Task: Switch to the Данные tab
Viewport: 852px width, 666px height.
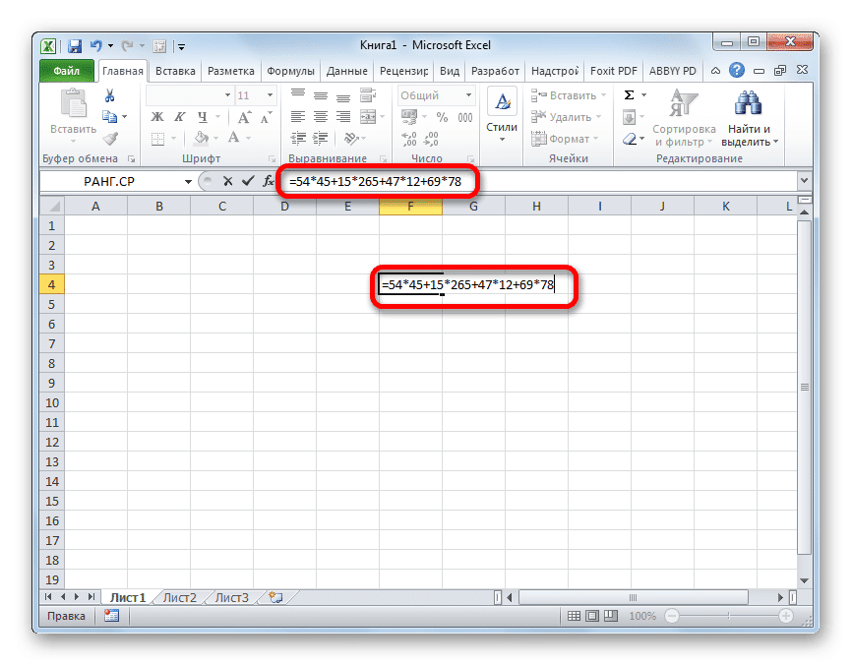Action: point(346,71)
